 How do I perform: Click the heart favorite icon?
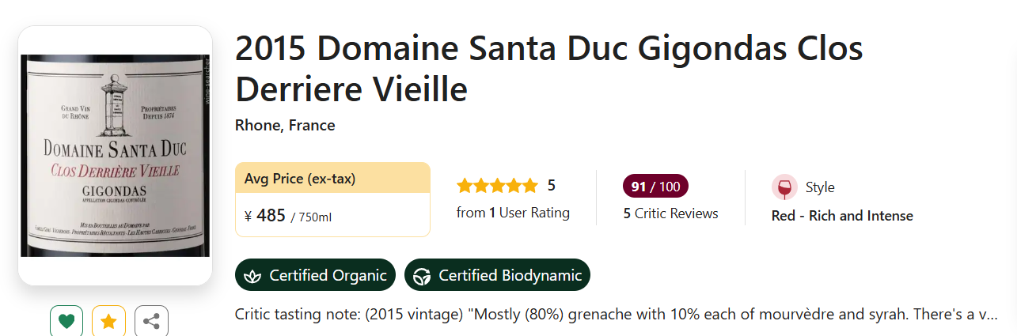[66, 322]
